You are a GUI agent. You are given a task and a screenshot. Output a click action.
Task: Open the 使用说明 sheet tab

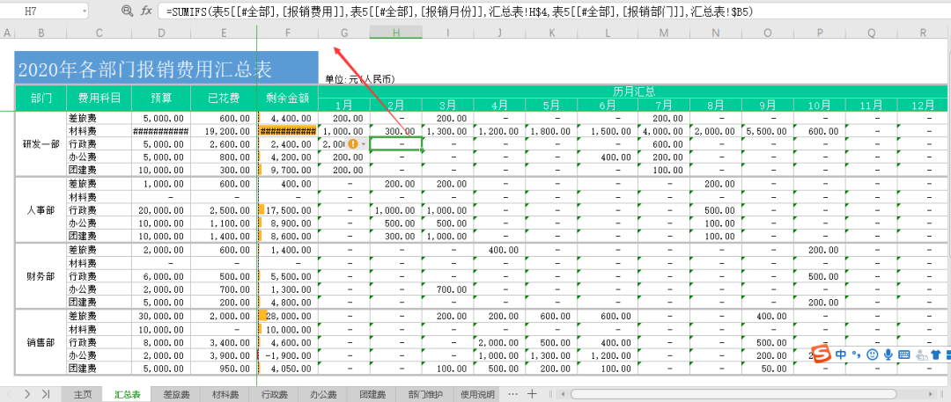point(478,394)
